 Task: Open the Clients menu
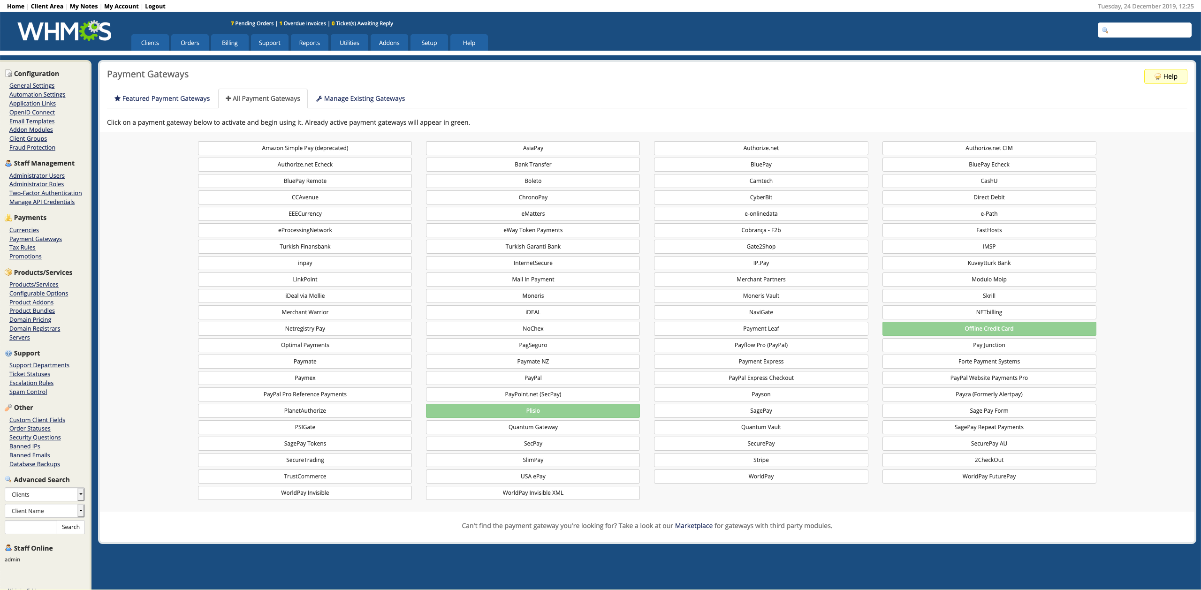(150, 43)
